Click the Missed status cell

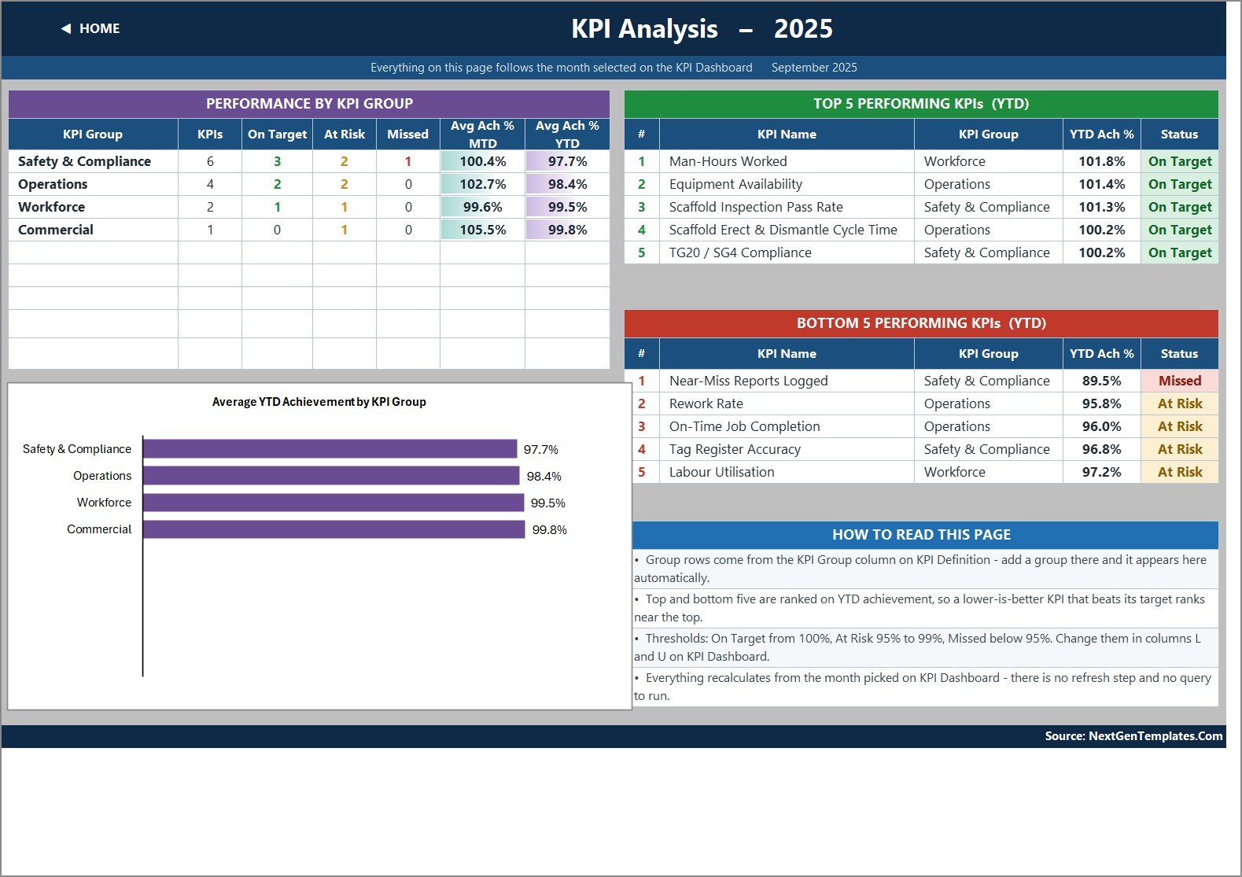coord(1180,381)
